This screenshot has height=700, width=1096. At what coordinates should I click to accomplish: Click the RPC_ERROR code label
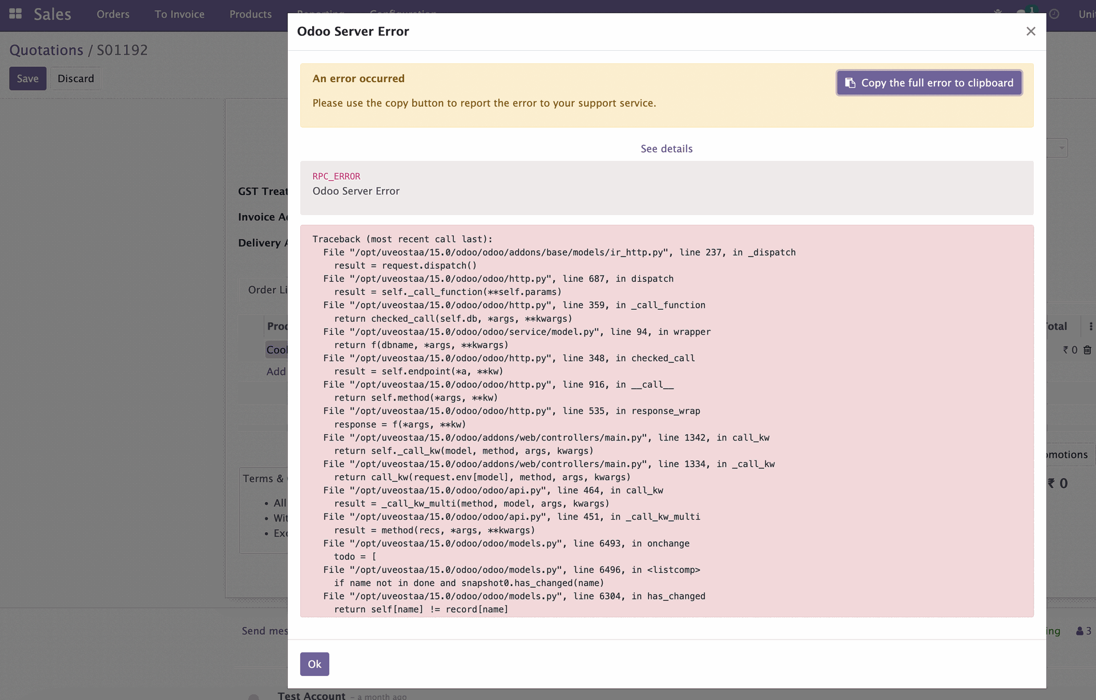click(x=336, y=176)
